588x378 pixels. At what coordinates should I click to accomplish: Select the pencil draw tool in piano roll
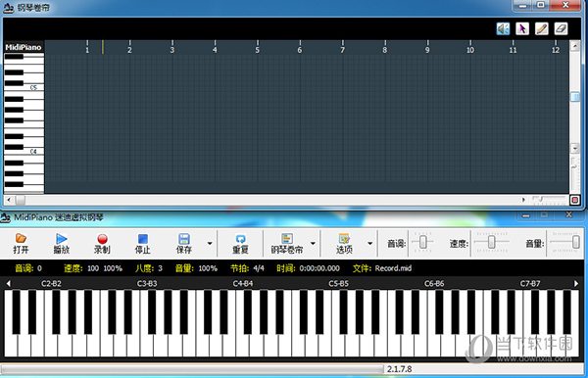click(x=542, y=28)
